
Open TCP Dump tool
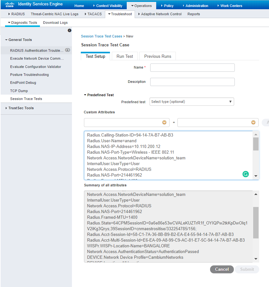[x=19, y=91]
